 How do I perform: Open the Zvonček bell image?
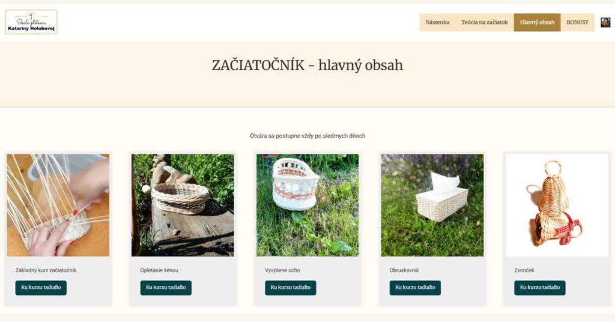click(x=557, y=205)
